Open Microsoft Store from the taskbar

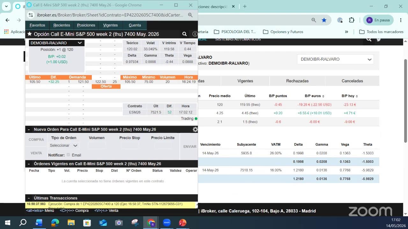click(x=87, y=223)
